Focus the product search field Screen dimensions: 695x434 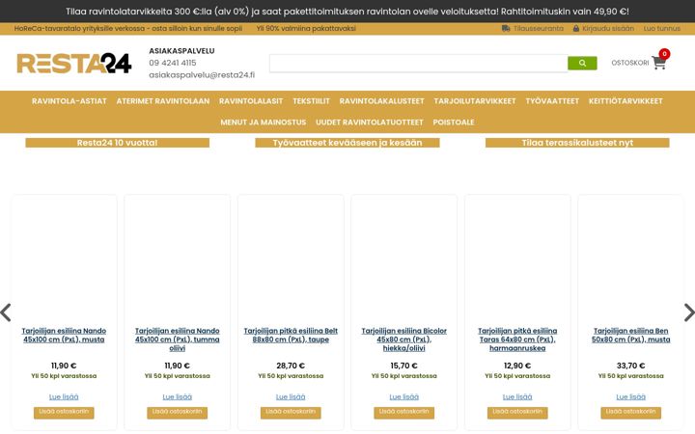(x=418, y=64)
